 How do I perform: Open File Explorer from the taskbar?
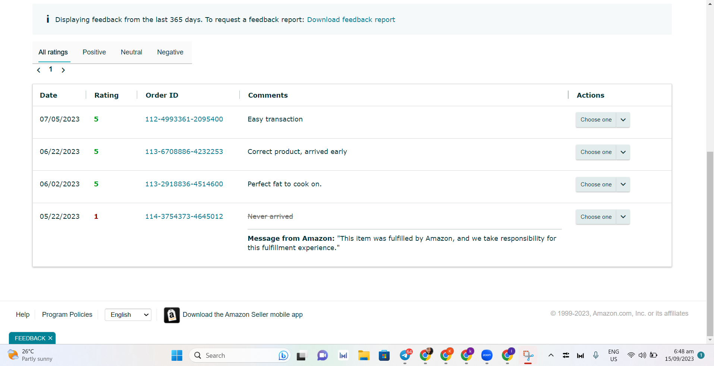tap(364, 356)
